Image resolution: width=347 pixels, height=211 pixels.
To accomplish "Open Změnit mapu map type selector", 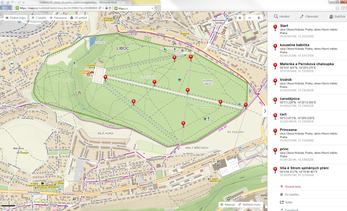I will coord(16,18).
